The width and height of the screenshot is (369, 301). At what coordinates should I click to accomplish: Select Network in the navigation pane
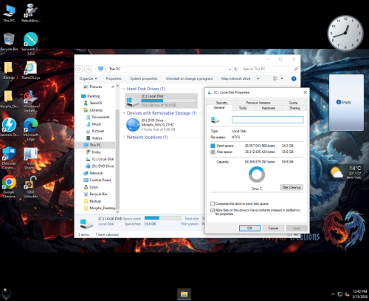pos(96,173)
